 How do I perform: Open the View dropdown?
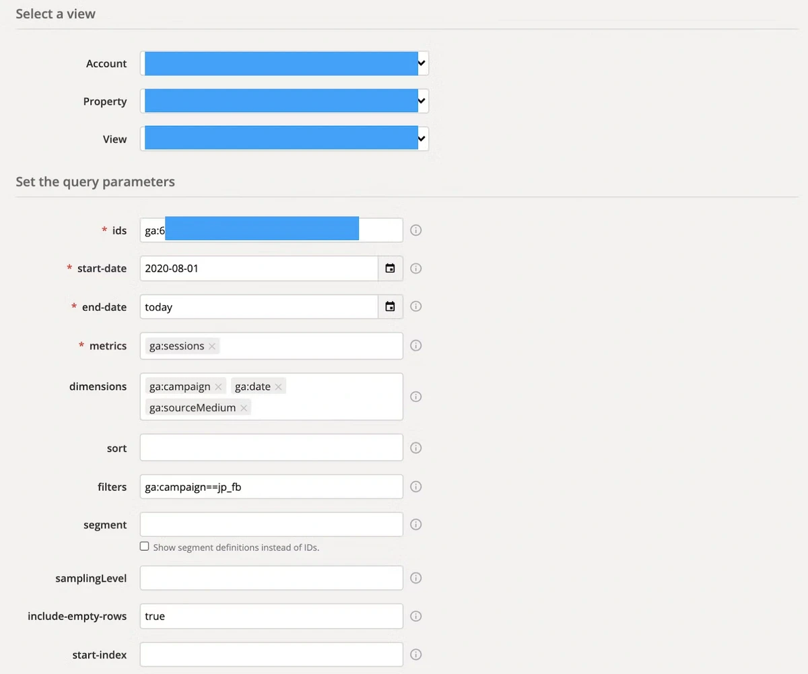click(284, 139)
